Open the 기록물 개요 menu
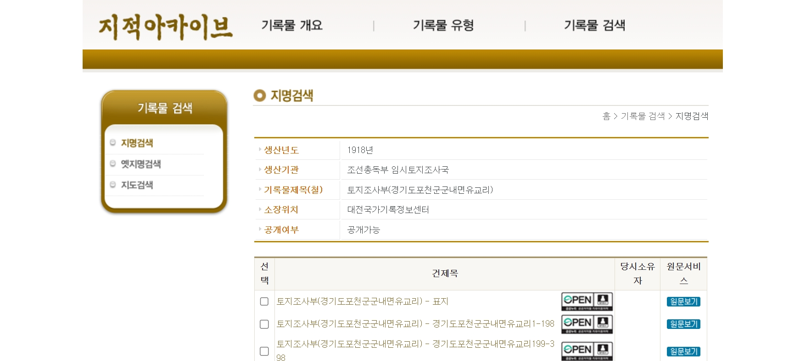This screenshot has width=811, height=361. click(292, 25)
